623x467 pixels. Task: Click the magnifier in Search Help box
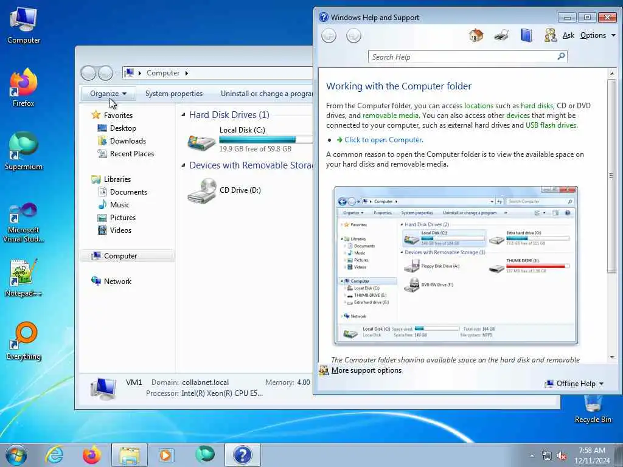point(561,57)
